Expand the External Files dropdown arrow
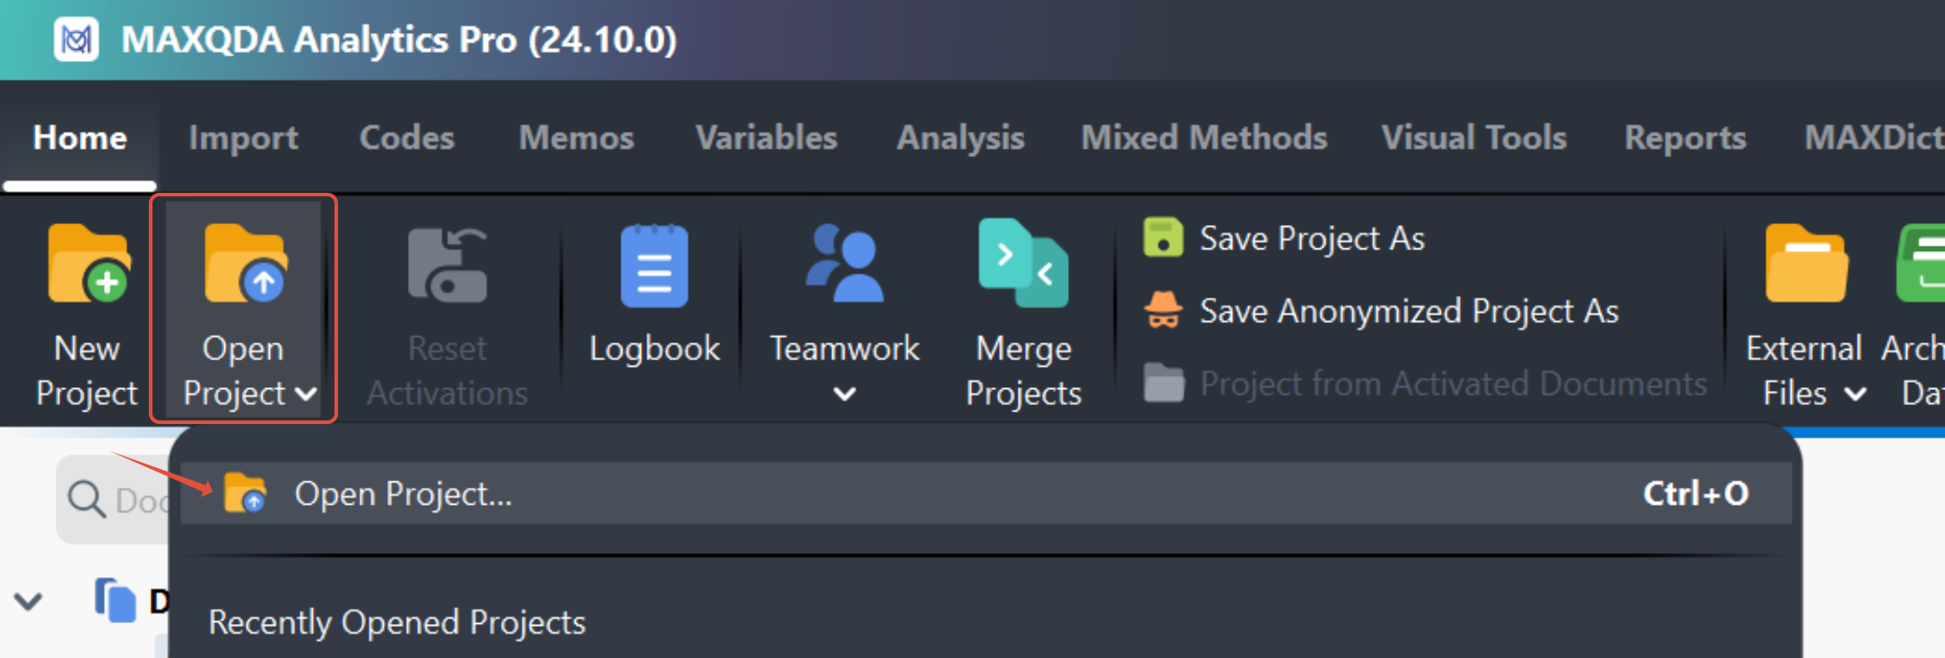The image size is (1945, 658). [1855, 394]
